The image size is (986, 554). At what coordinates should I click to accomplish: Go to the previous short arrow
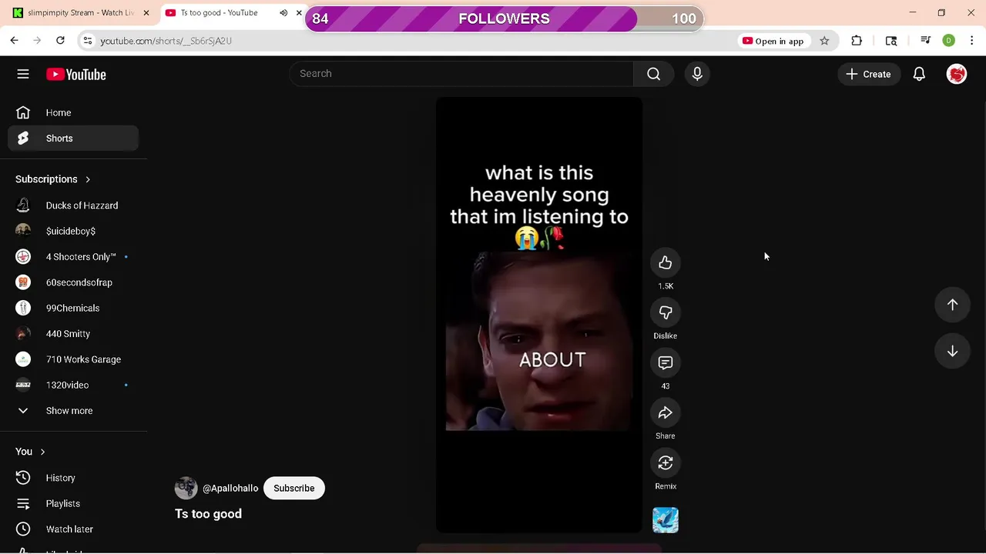(952, 305)
